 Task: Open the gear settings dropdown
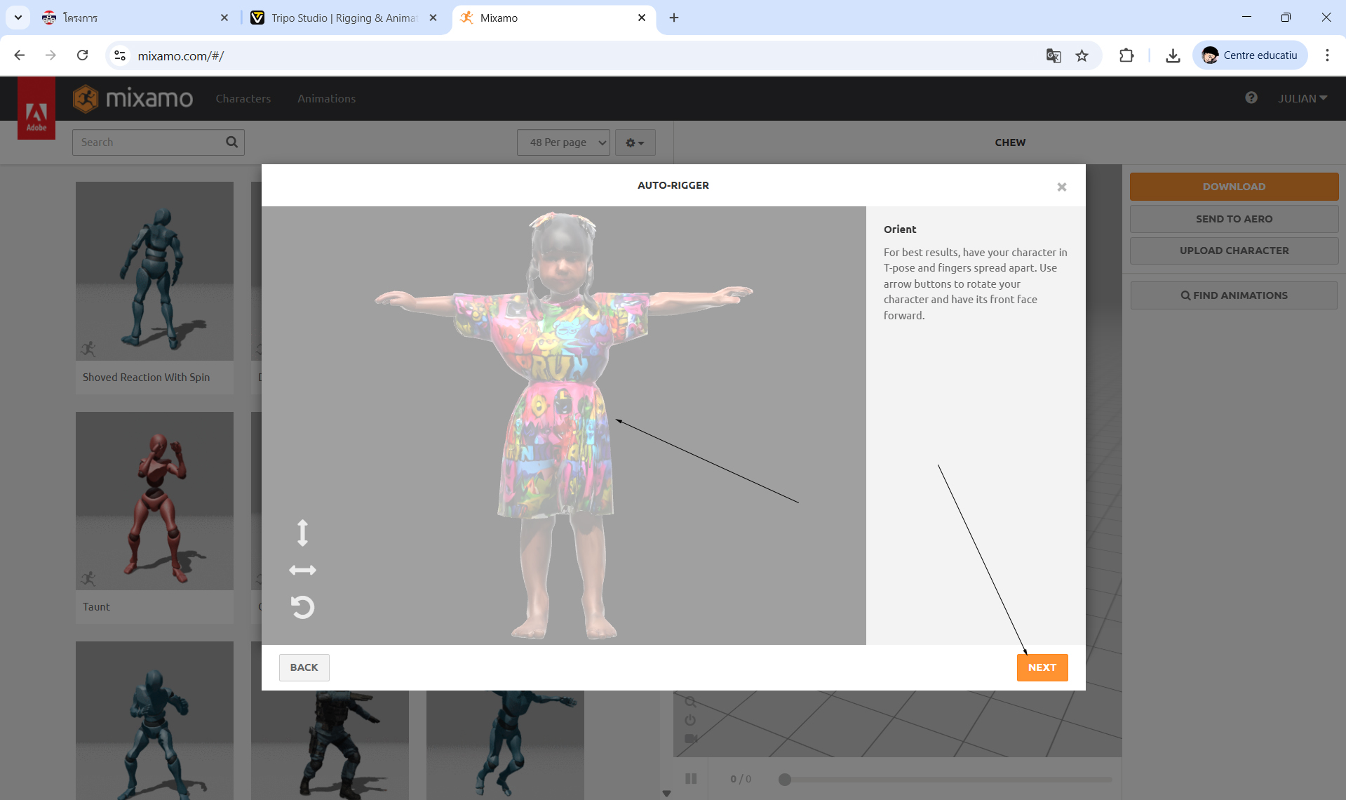635,142
